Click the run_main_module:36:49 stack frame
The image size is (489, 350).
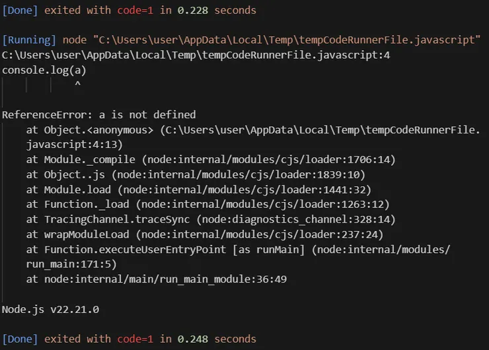click(157, 279)
